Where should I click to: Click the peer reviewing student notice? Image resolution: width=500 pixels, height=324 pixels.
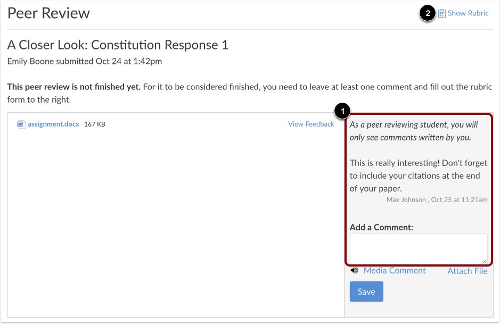414,131
